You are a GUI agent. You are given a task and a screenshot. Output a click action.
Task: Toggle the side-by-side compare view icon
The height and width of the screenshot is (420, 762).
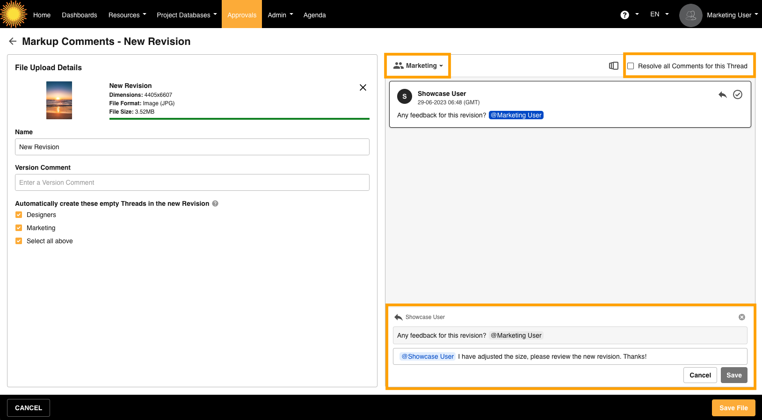pos(613,66)
